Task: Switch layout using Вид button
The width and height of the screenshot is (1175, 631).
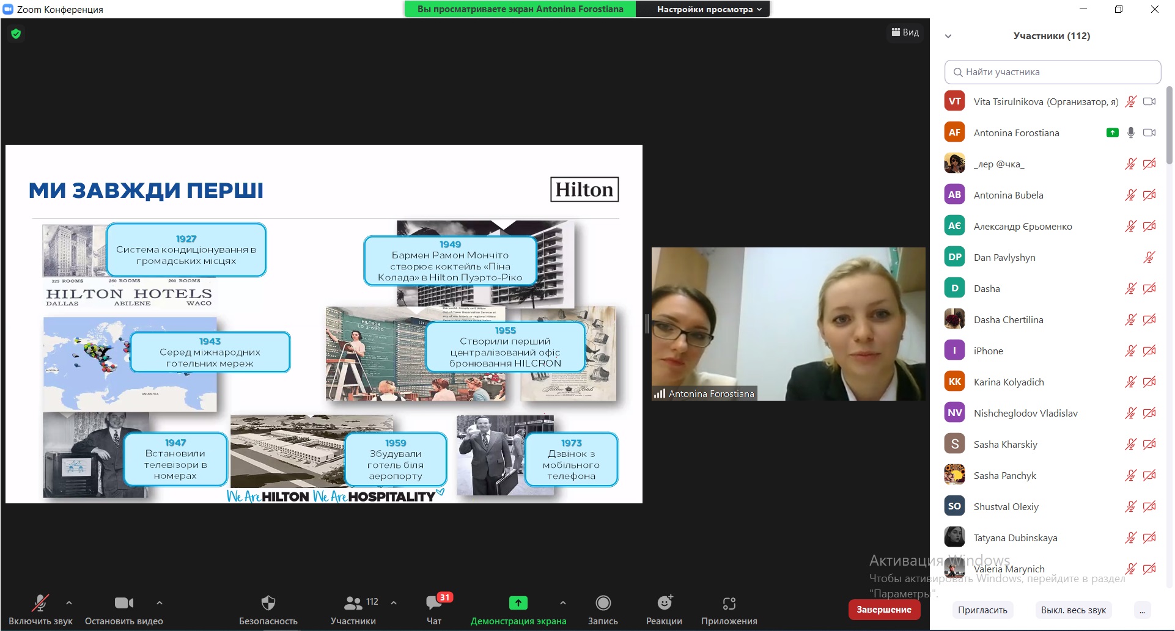Action: (905, 32)
